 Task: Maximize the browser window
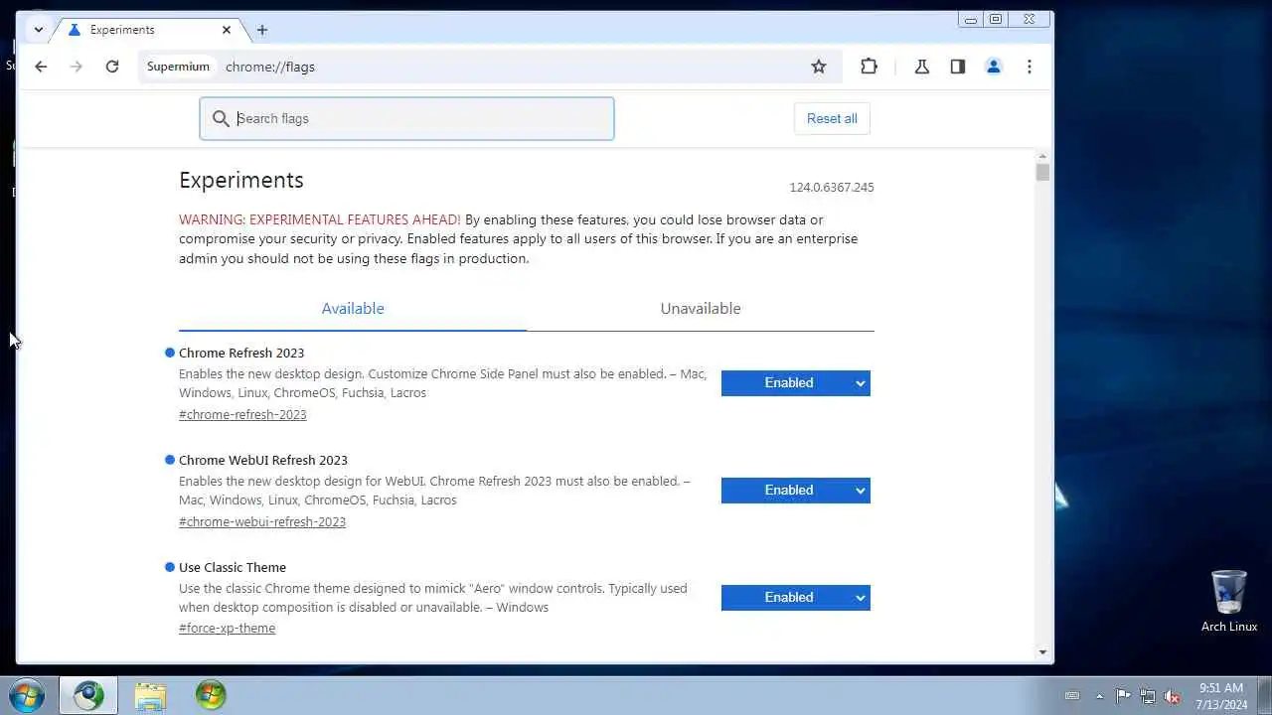tap(996, 19)
